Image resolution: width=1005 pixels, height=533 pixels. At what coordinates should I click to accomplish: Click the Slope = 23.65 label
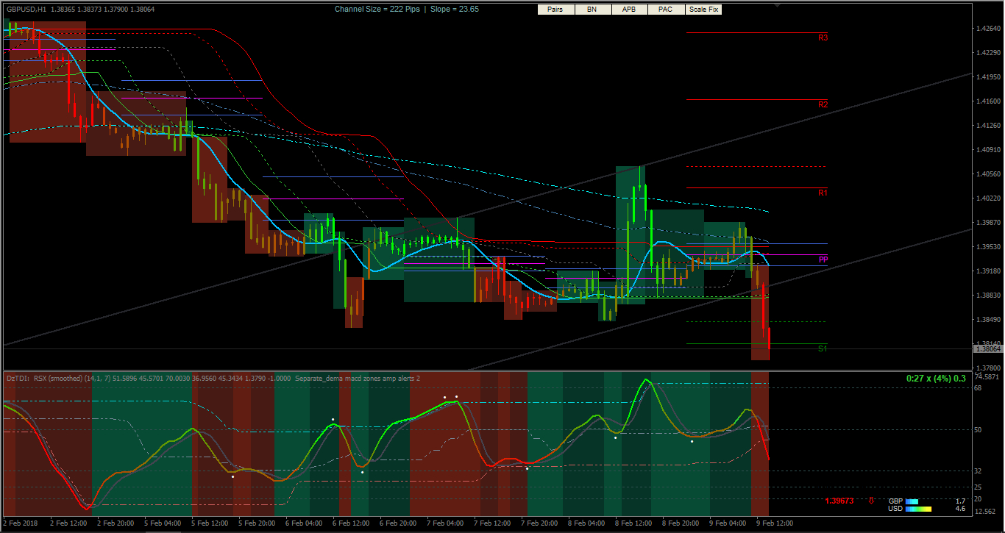pyautogui.click(x=454, y=9)
